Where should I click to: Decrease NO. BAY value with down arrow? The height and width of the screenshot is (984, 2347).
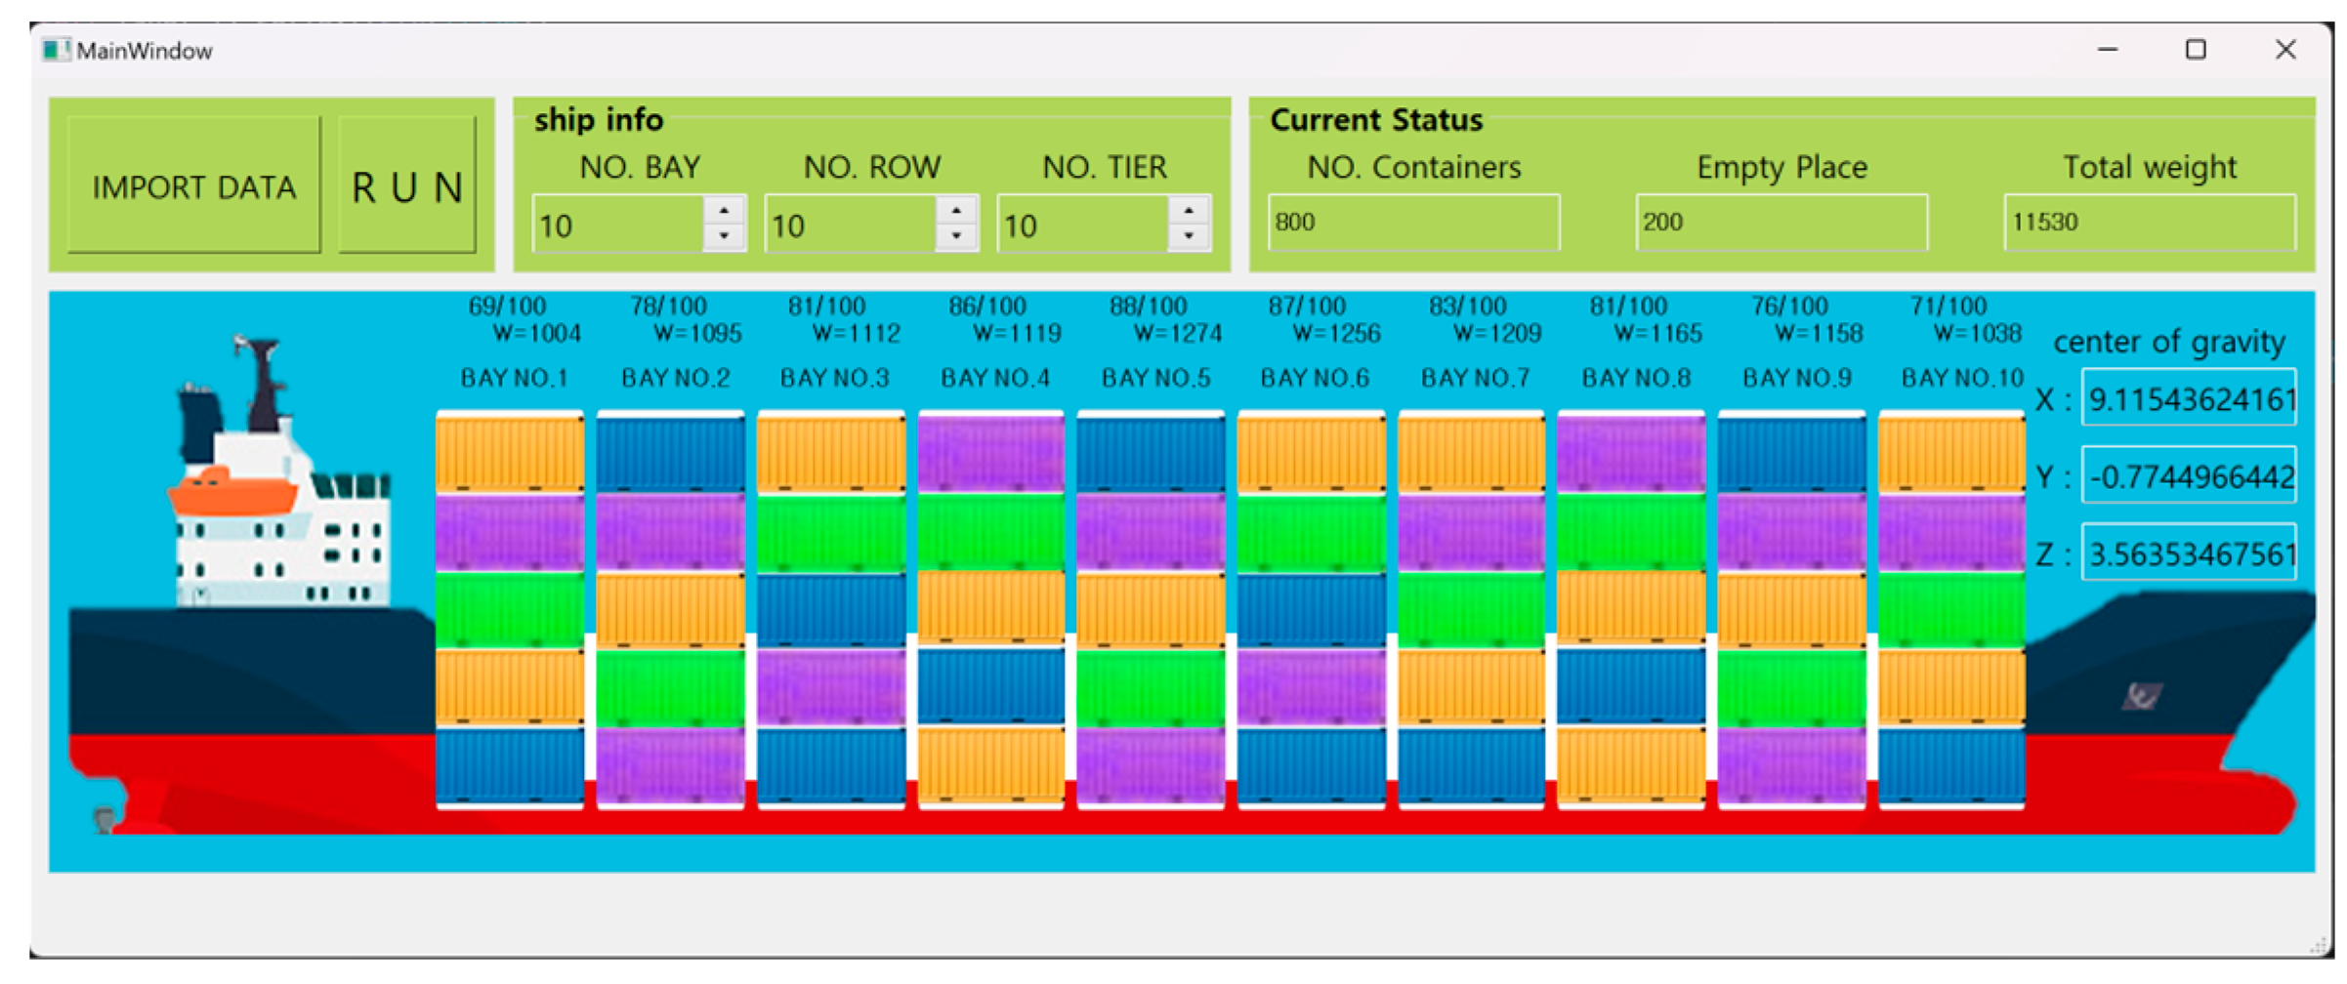[x=724, y=236]
